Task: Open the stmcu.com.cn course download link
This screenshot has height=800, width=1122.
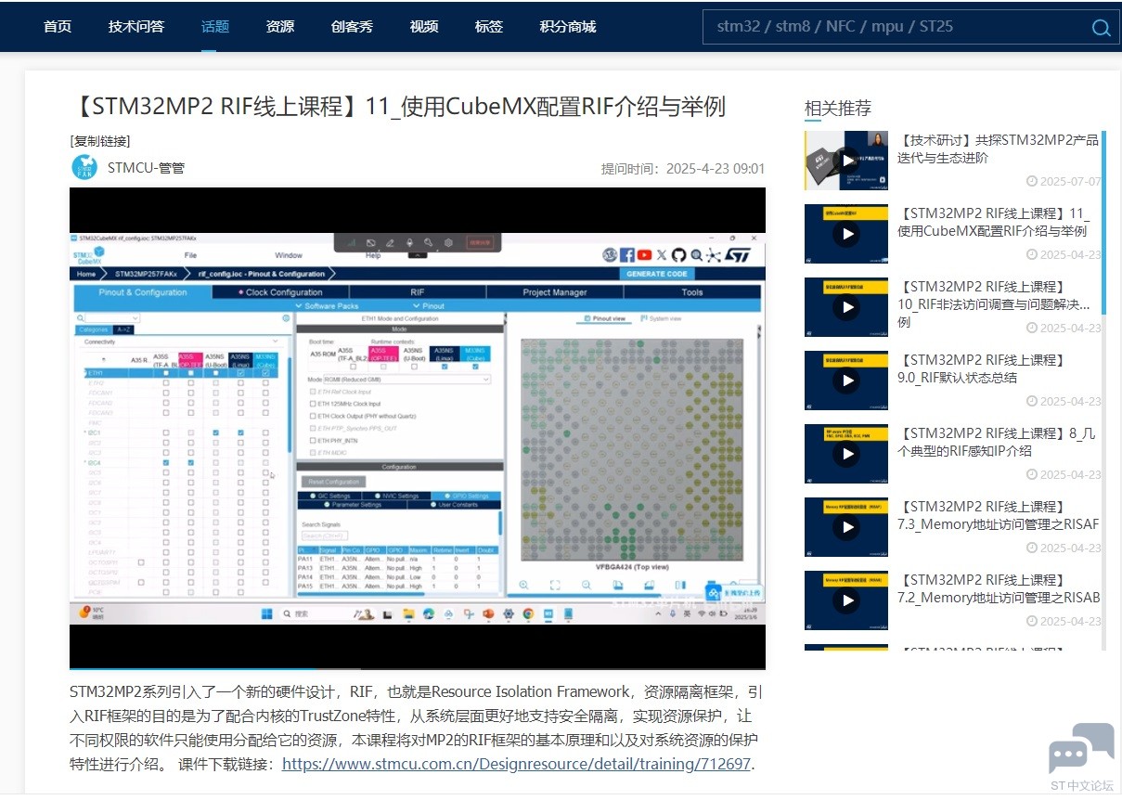Action: pyautogui.click(x=516, y=764)
